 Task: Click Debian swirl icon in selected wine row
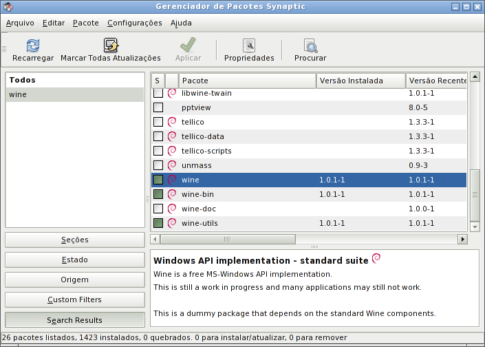[172, 180]
